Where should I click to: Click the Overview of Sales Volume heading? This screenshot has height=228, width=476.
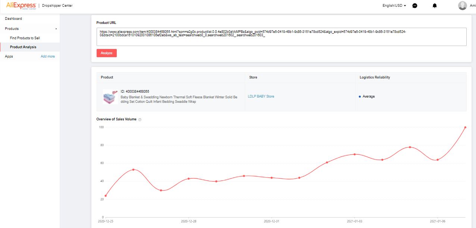[x=116, y=119]
